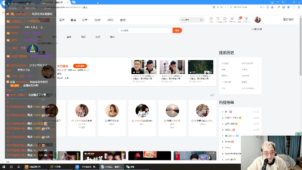Open the history clock icon in Douyu header
The height and width of the screenshot is (170, 302).
tap(211, 19)
